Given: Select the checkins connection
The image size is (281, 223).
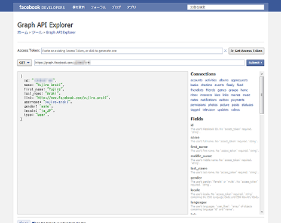Looking at the screenshot, I should [206, 85].
